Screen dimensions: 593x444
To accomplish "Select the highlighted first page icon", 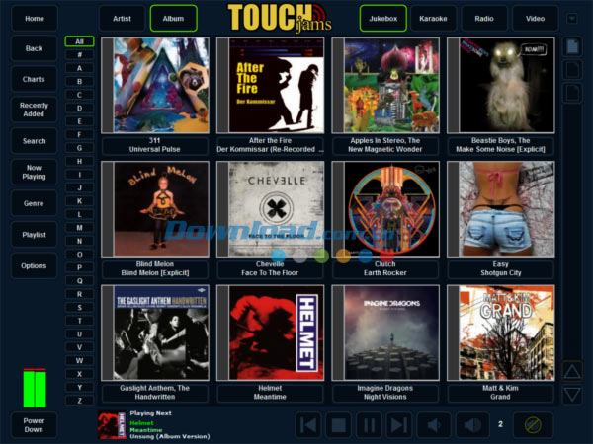I will [572, 46].
